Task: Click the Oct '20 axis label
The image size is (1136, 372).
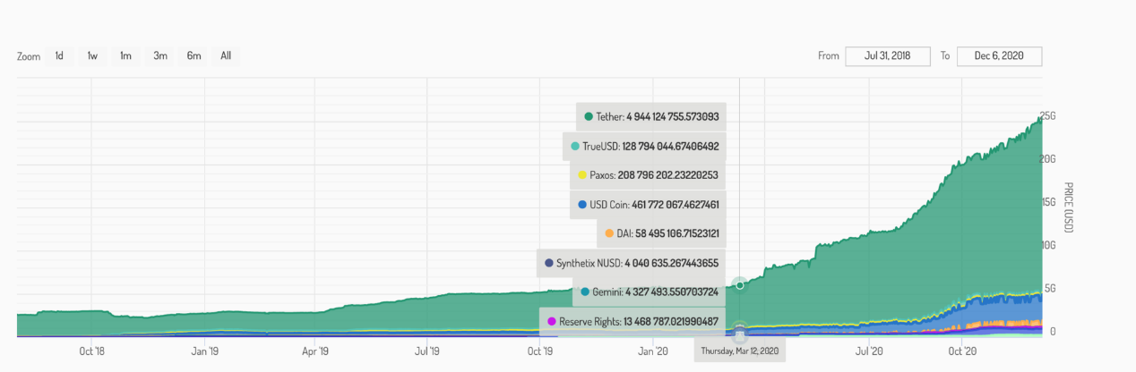Action: [x=961, y=351]
